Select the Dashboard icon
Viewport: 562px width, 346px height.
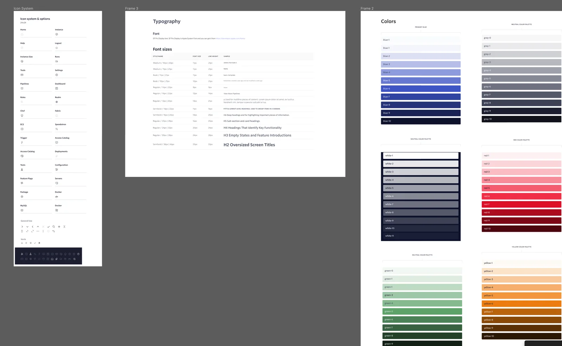point(57,88)
